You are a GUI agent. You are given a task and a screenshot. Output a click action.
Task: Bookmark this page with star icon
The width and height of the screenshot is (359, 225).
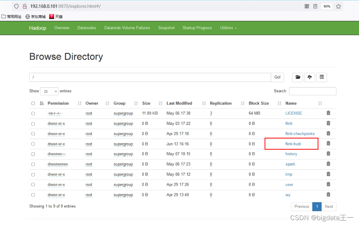[338, 6]
